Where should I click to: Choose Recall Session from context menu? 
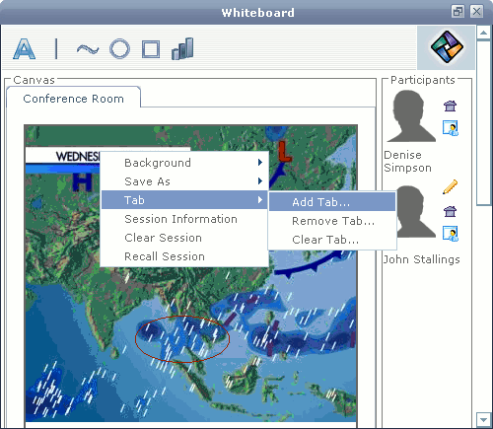(x=184, y=256)
